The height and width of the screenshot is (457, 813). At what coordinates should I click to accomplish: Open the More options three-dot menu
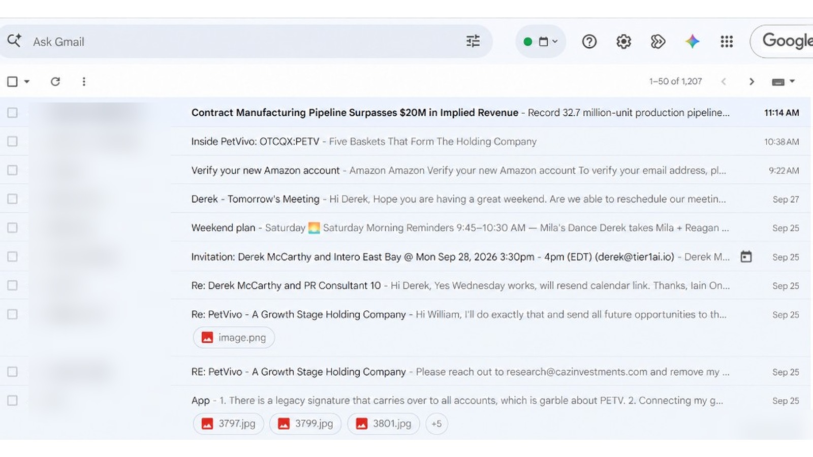coord(84,81)
